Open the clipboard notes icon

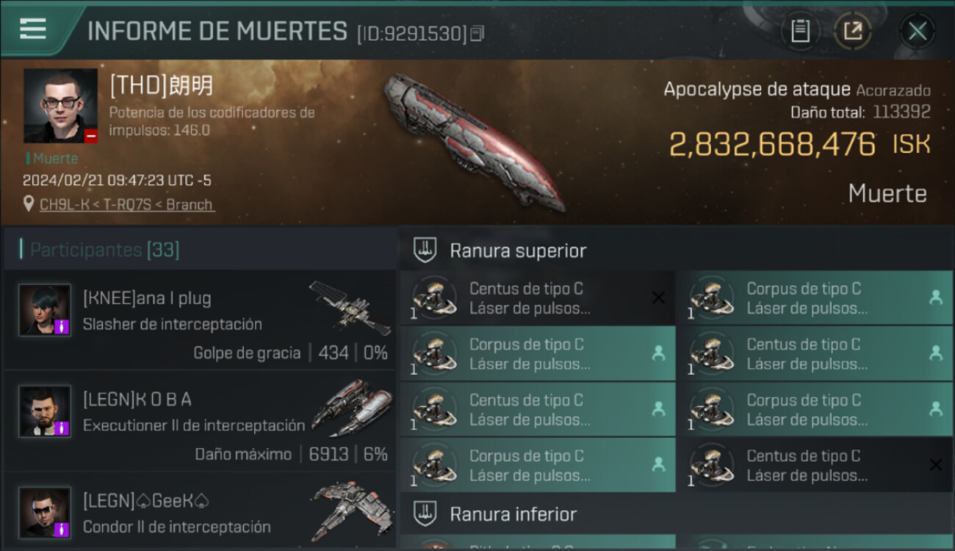(800, 31)
